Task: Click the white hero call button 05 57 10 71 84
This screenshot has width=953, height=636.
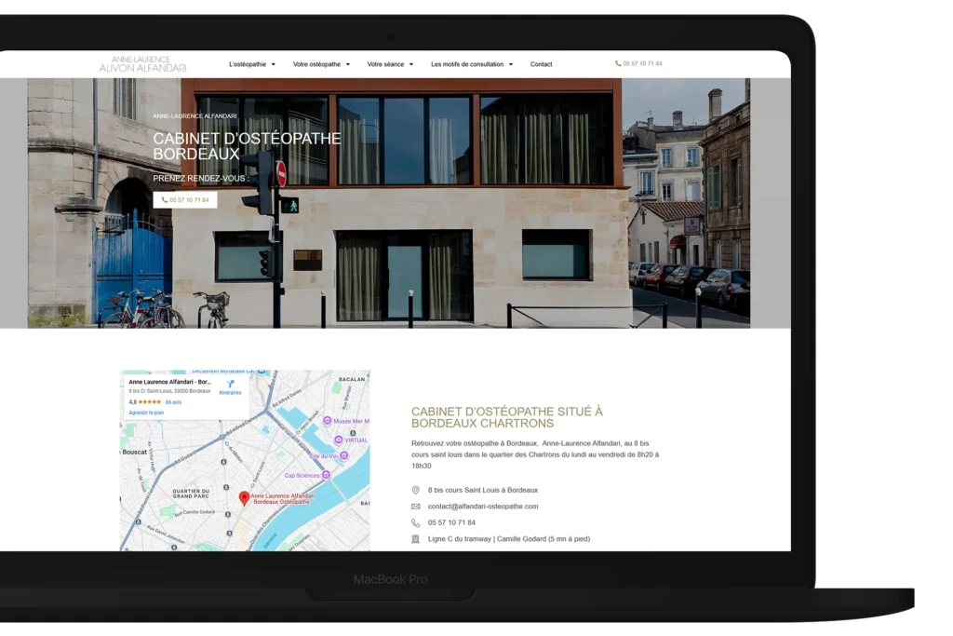Action: [x=185, y=200]
